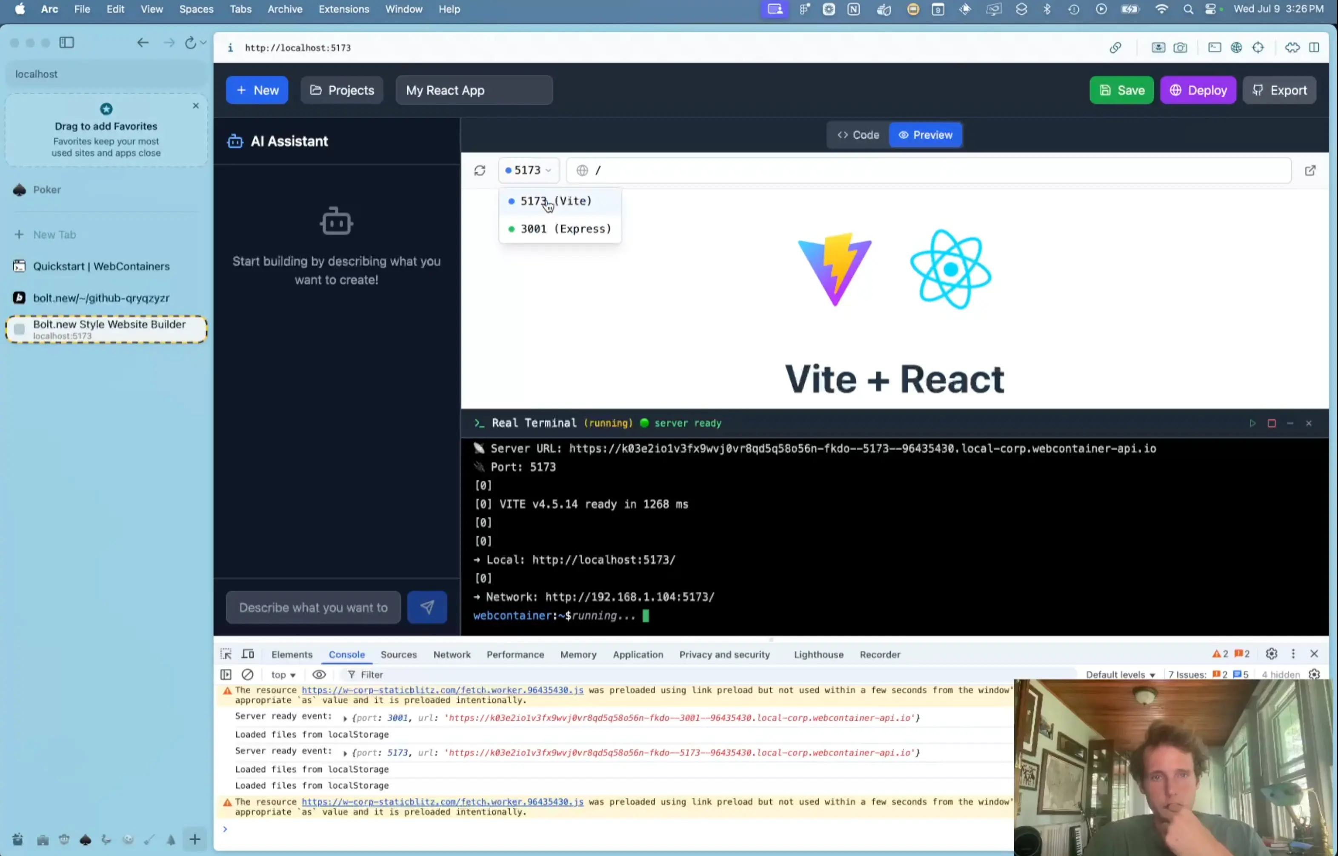Open the Elements devtools tab
The width and height of the screenshot is (1338, 856).
pos(292,655)
